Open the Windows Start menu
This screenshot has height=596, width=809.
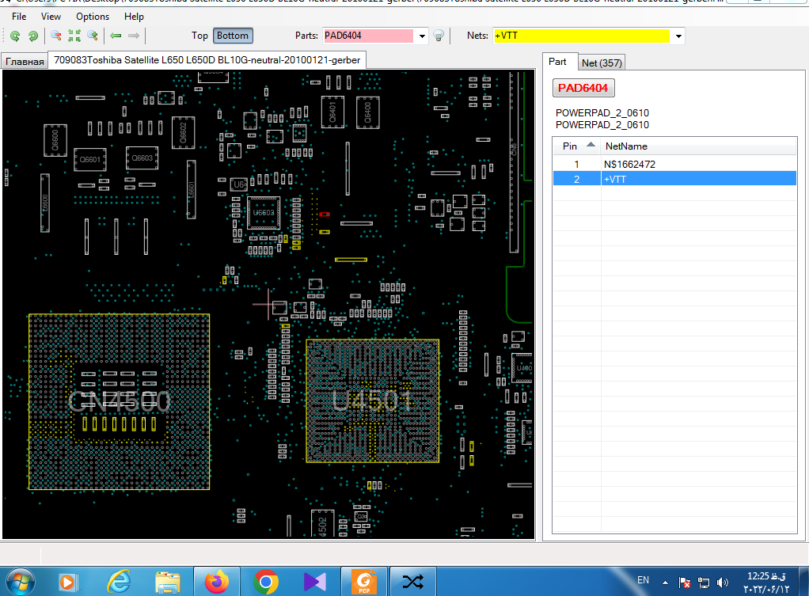20,582
